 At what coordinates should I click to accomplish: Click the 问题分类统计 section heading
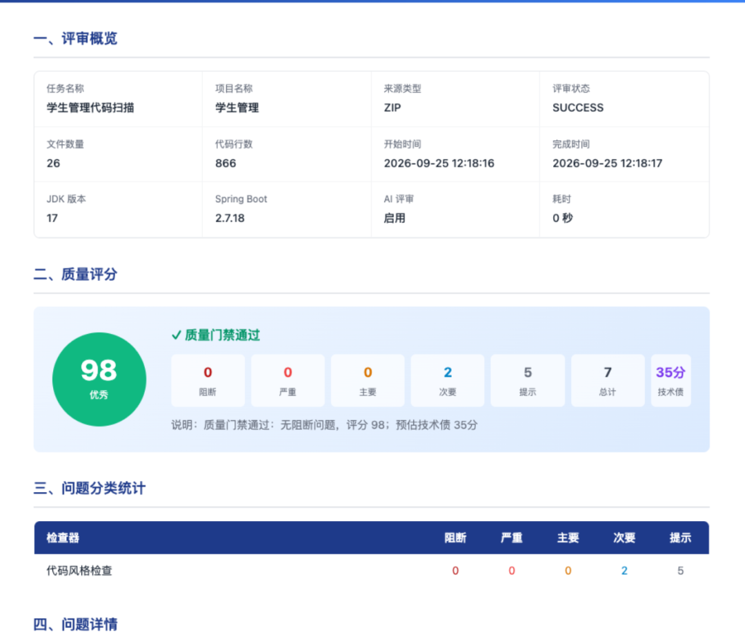point(89,488)
